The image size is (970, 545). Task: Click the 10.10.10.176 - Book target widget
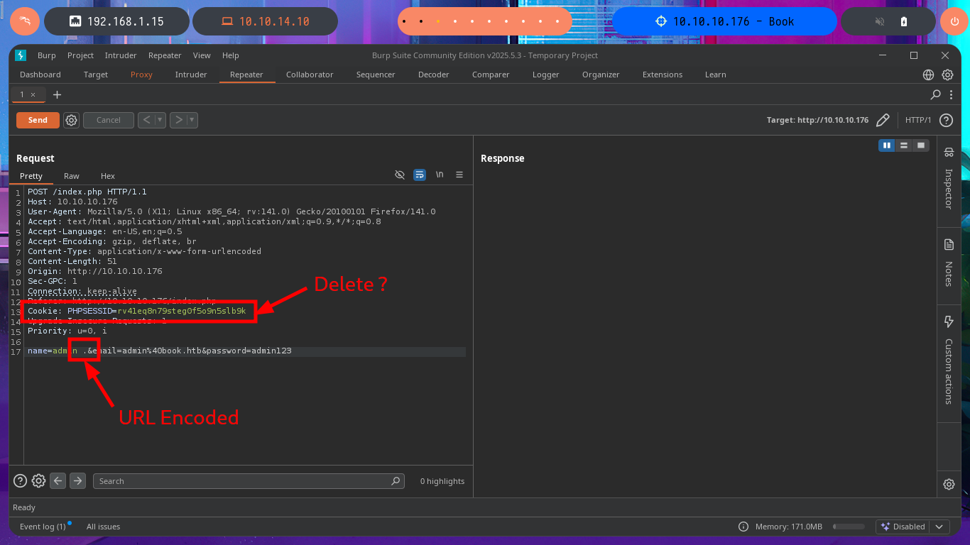point(724,21)
